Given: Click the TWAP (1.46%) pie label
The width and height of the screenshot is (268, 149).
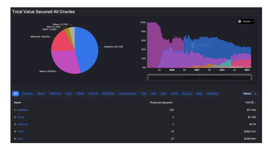Looking at the screenshot, I should 49,29.
